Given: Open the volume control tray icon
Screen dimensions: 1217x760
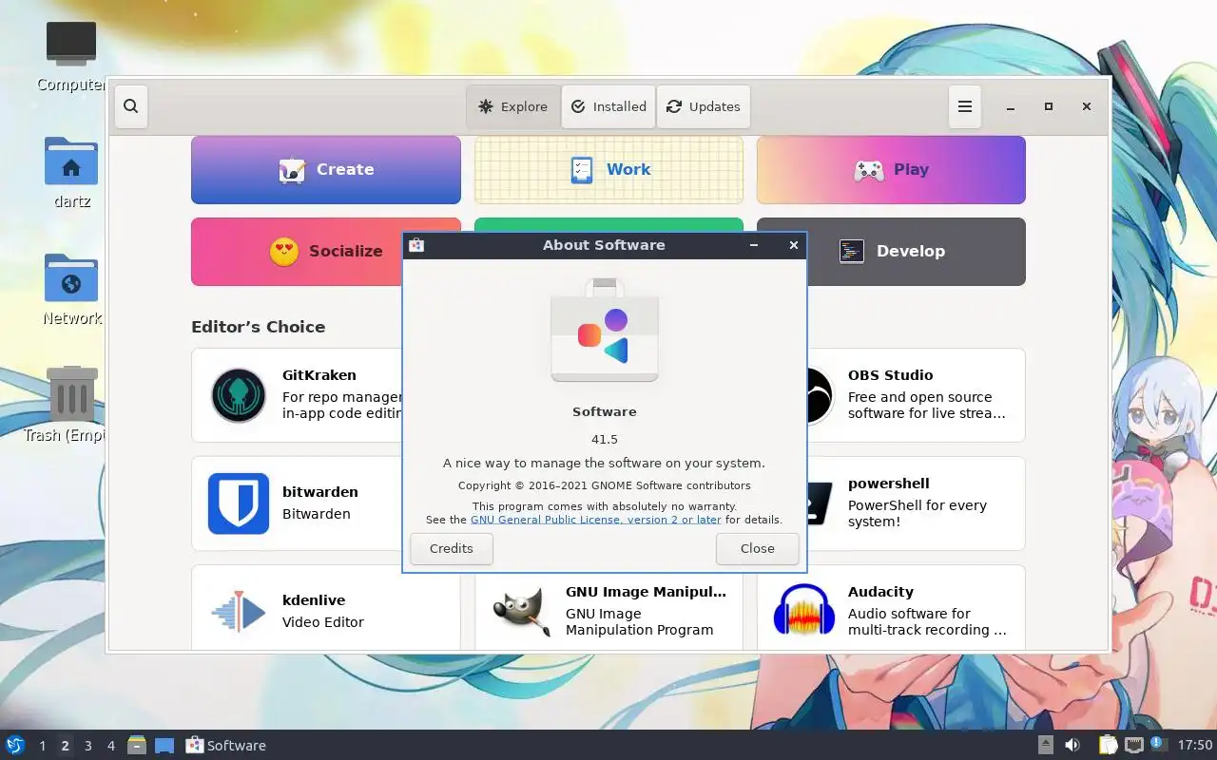Looking at the screenshot, I should [x=1072, y=745].
